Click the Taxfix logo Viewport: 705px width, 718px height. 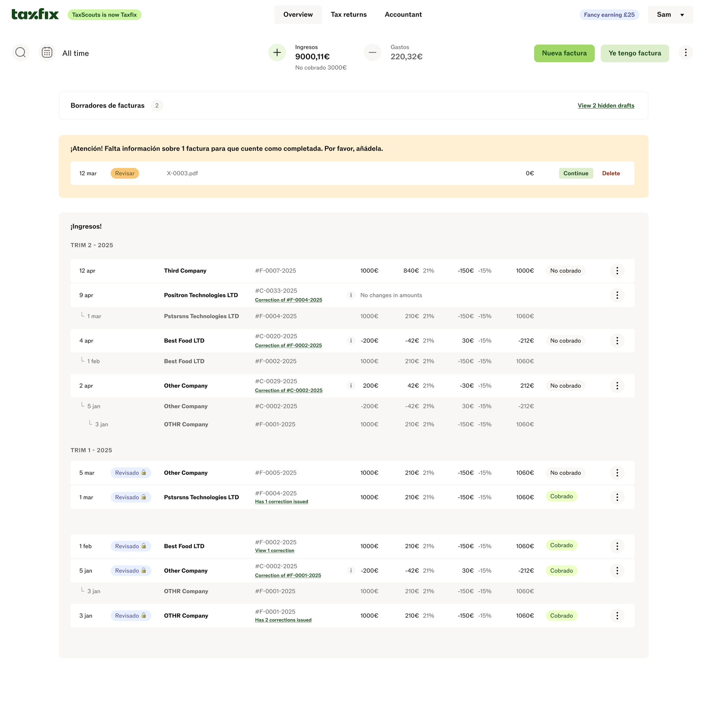tap(35, 14)
